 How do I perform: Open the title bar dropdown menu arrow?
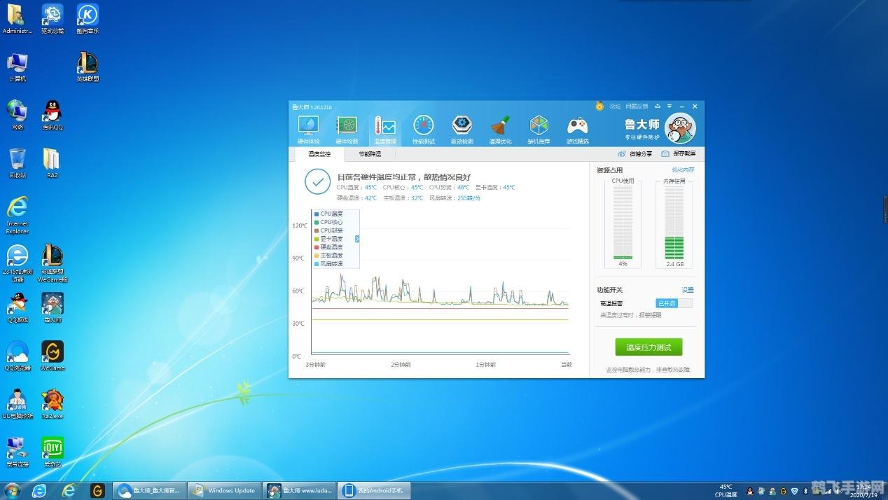[x=670, y=106]
